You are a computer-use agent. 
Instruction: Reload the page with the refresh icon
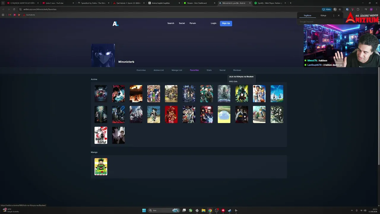14,9
